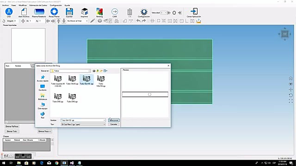Close the Seleccionar Archivo dialog
This screenshot has width=296, height=166.
[168, 65]
